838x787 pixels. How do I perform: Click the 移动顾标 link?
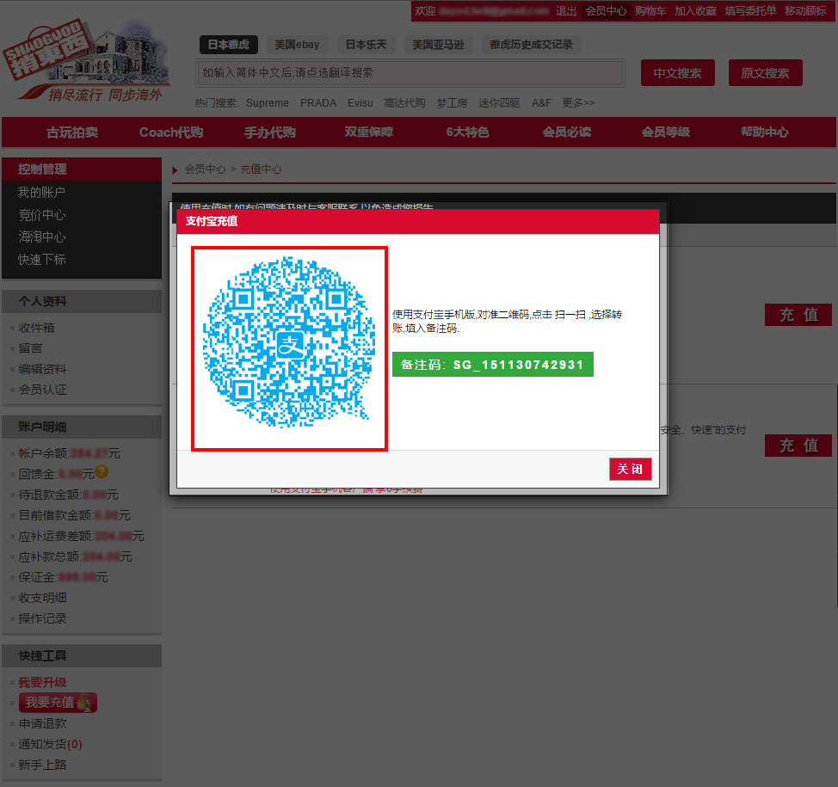[805, 11]
